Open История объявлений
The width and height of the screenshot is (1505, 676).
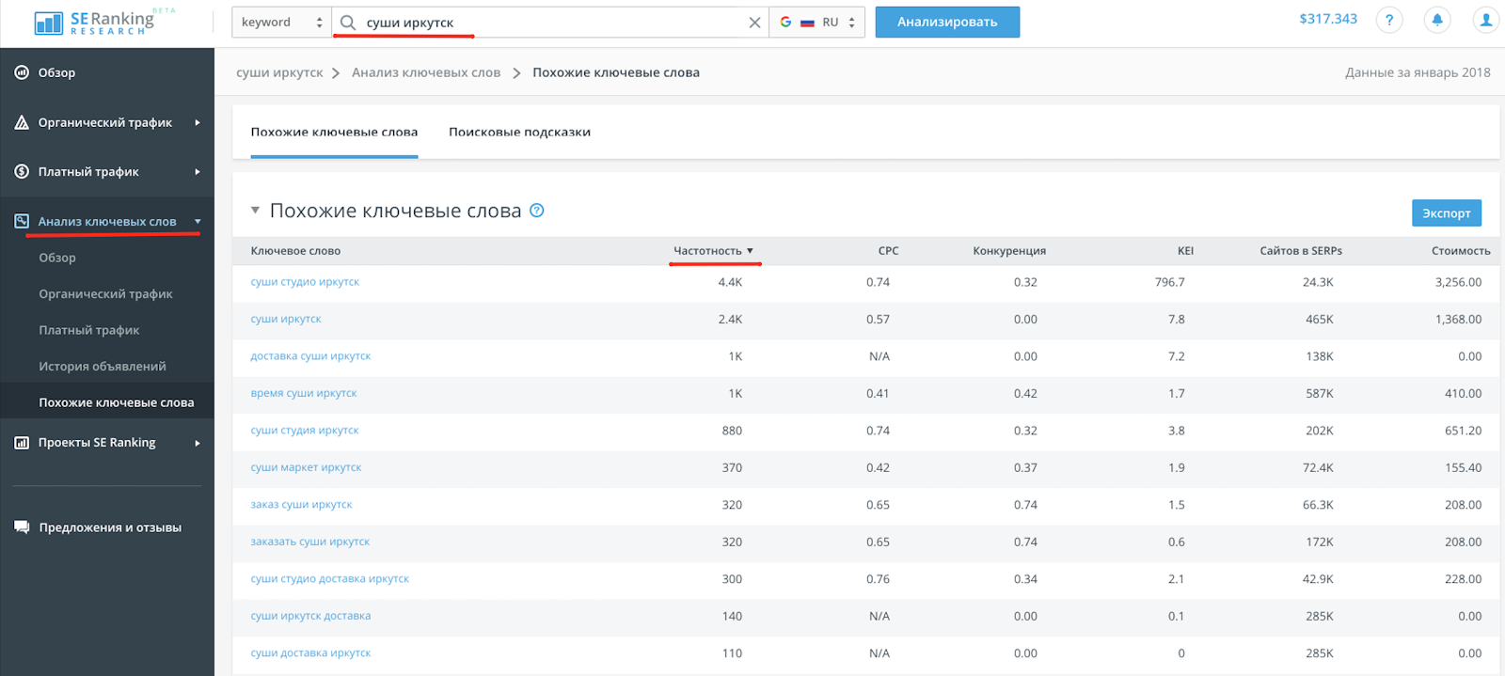pyautogui.click(x=102, y=367)
